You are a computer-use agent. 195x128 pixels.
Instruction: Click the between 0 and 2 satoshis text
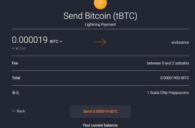(x=168, y=63)
